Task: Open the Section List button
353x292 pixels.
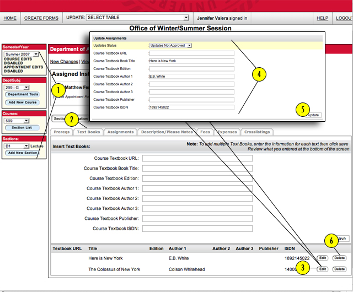Action: 22,128
